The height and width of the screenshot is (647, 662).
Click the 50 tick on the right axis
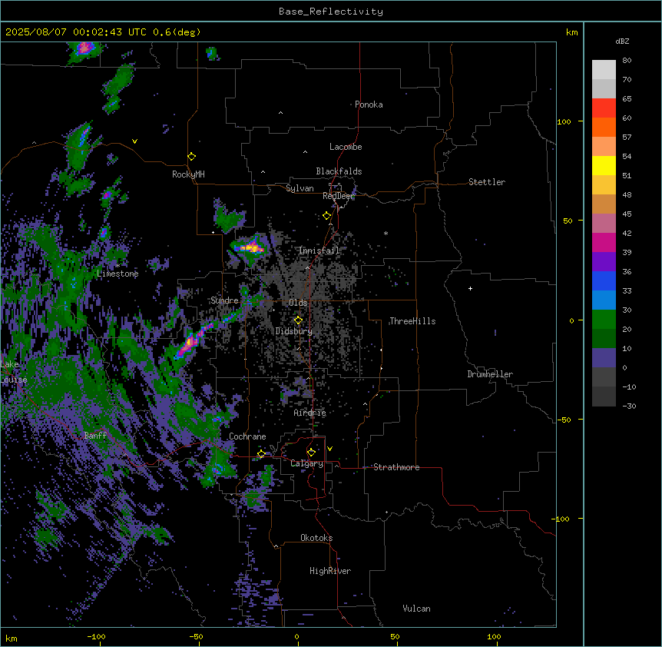click(568, 221)
